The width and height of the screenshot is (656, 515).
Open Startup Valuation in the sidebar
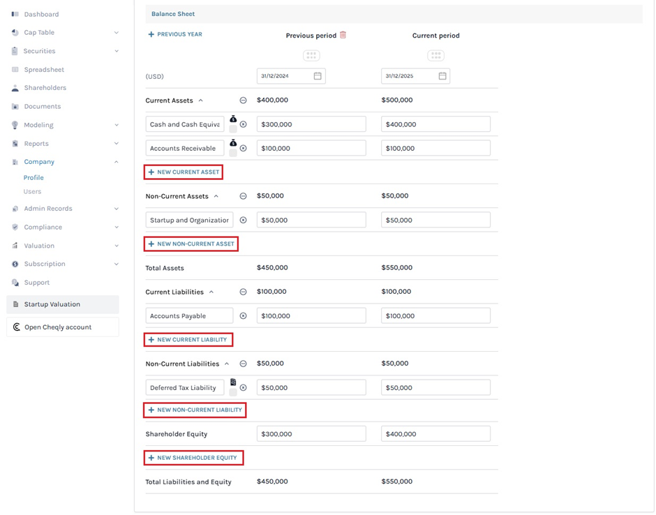[52, 304]
